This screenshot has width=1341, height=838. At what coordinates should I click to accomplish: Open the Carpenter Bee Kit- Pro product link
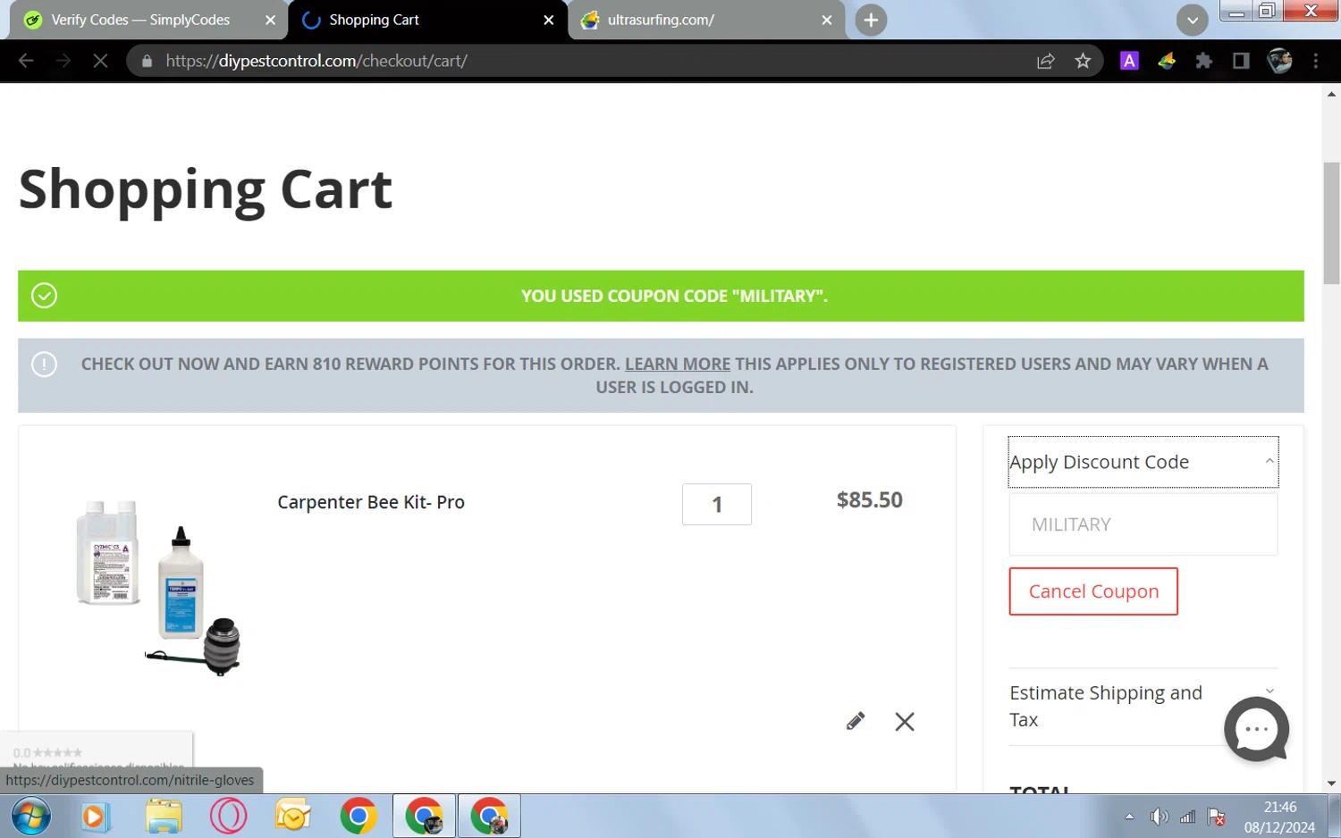coord(371,502)
